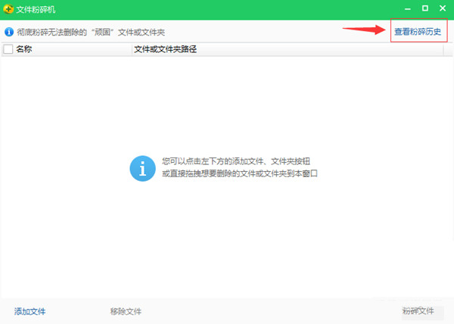This screenshot has width=454, height=324.
Task: Click the hint text about adding files
Action: (x=236, y=161)
